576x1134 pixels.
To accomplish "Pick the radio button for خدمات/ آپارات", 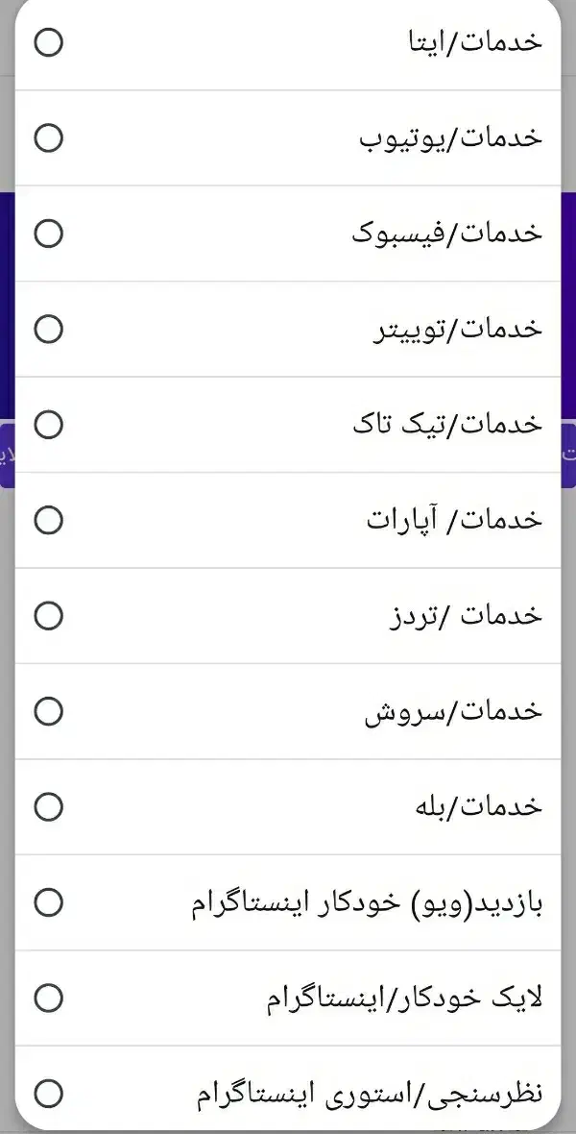I will coord(48,521).
